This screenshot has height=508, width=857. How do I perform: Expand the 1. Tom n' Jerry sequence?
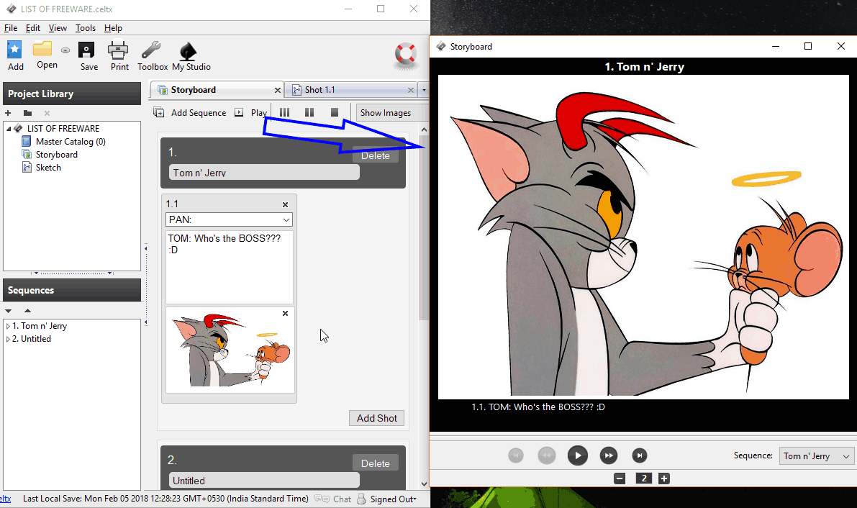click(8, 326)
